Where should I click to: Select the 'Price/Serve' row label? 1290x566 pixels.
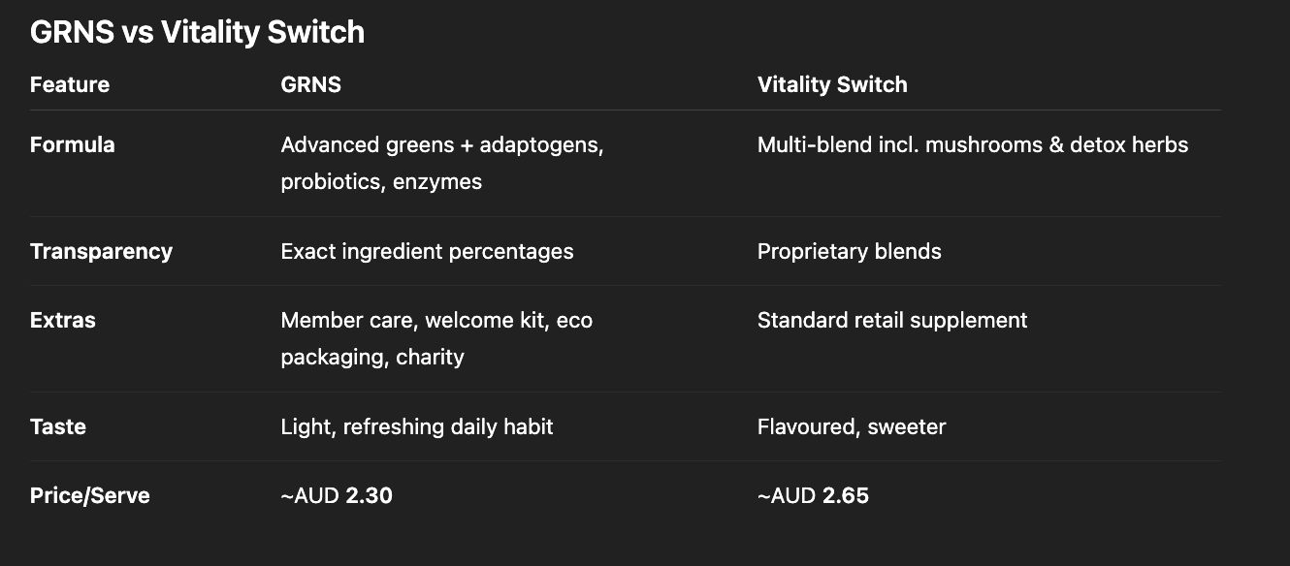tap(90, 496)
